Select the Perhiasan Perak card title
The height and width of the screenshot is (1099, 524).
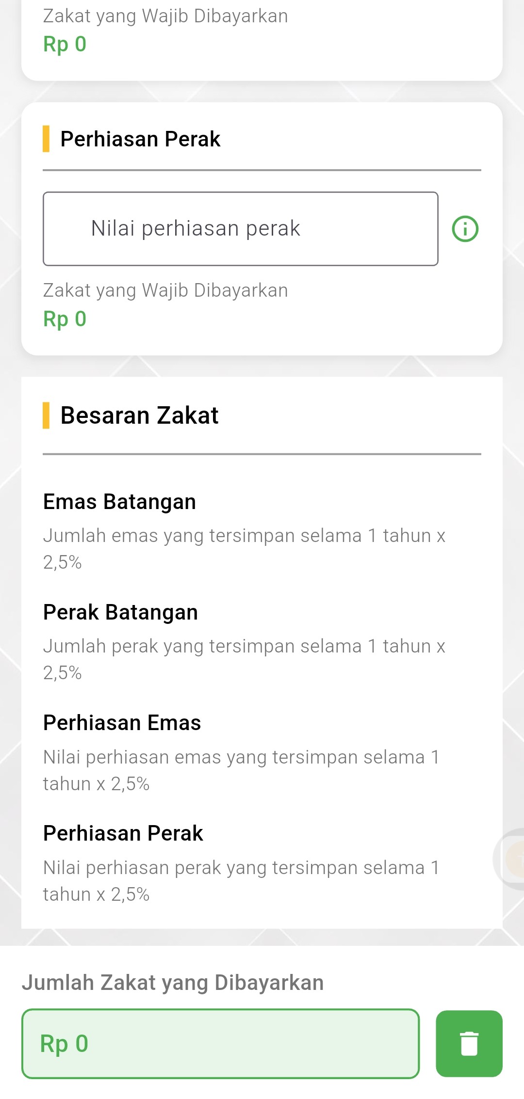pyautogui.click(x=140, y=139)
